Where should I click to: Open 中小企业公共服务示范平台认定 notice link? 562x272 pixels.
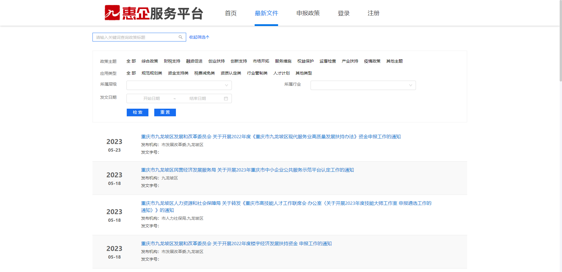247,170
